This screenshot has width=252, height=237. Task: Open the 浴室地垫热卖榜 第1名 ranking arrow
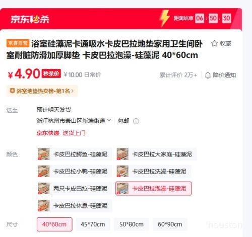click(73, 91)
